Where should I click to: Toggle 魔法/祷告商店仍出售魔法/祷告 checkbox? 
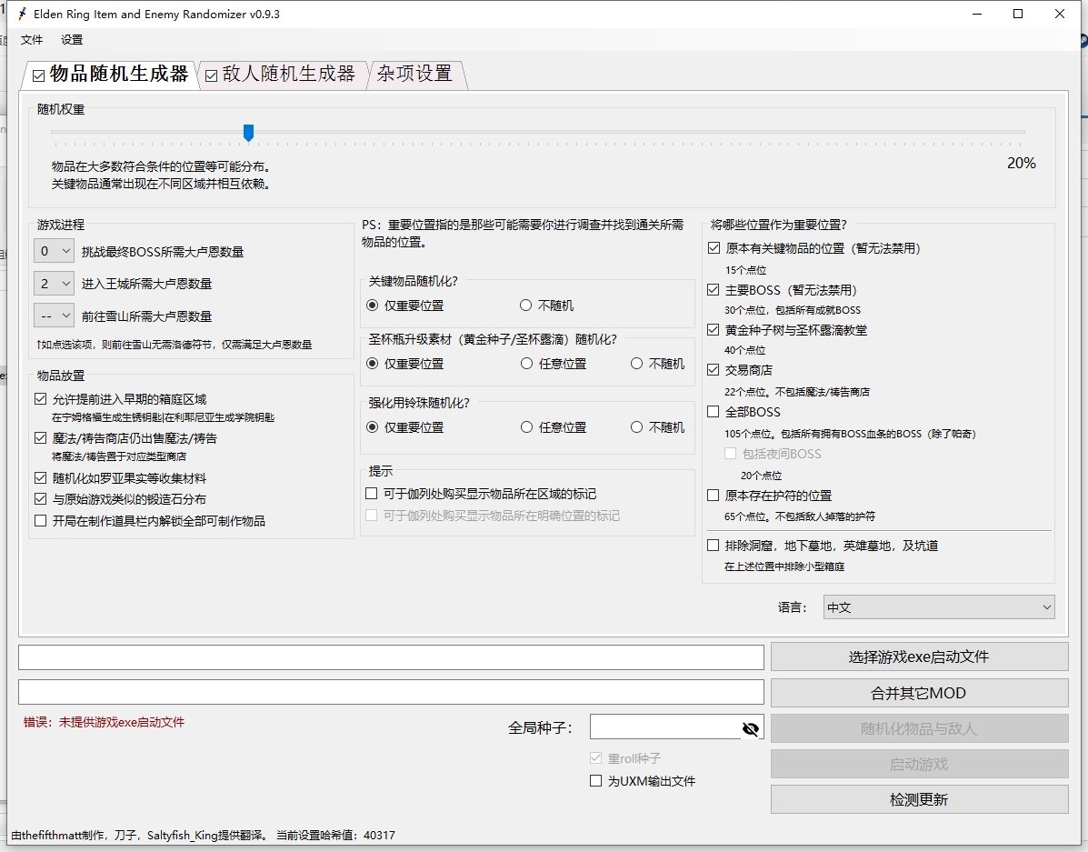click(40, 437)
